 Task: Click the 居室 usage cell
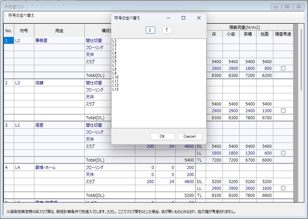pyautogui.click(x=59, y=125)
